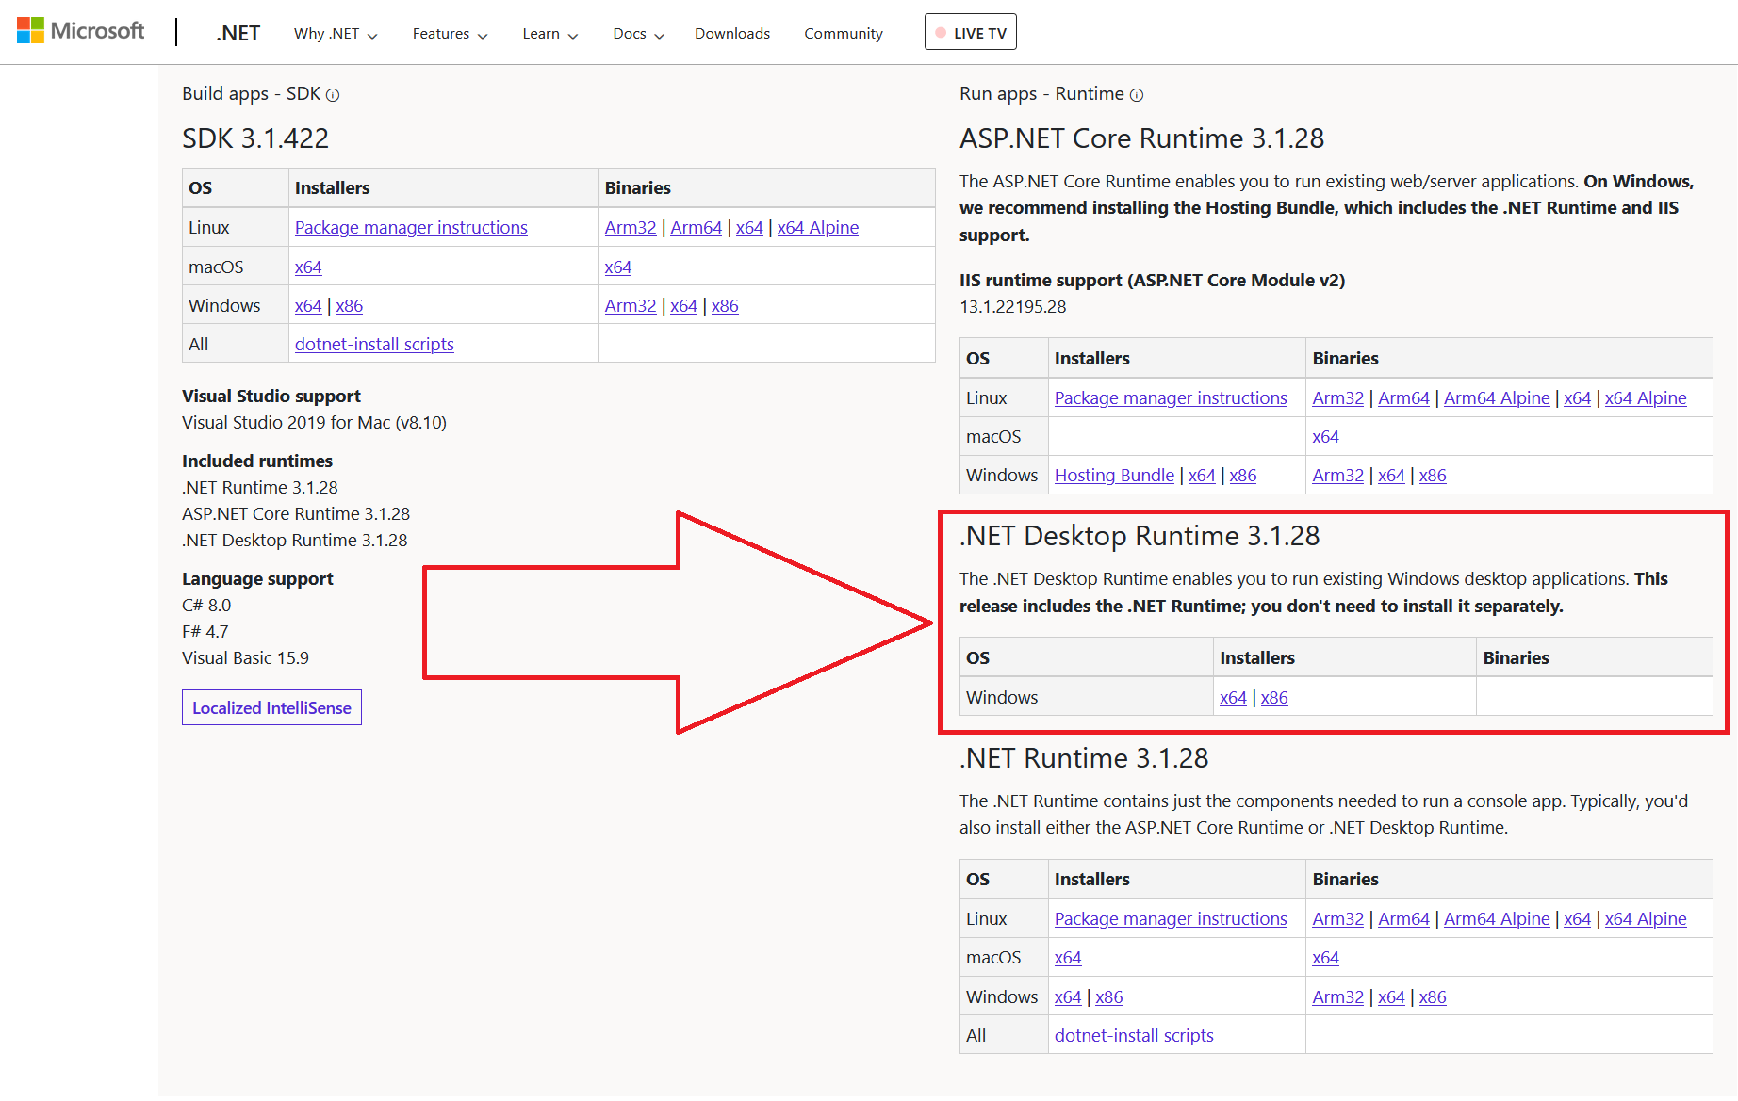Select 'Visual Studio 2019 for Mac (v8.10)' text
The width and height of the screenshot is (1738, 1101).
[x=314, y=423]
